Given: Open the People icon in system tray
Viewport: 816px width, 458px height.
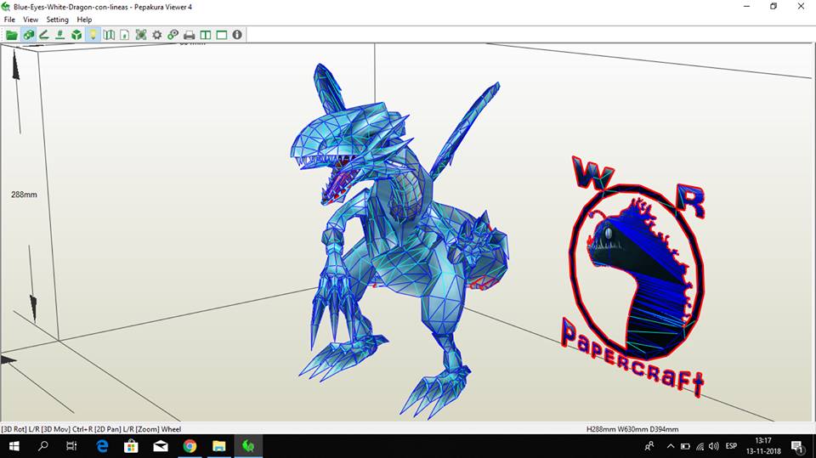Looking at the screenshot, I should tap(649, 446).
